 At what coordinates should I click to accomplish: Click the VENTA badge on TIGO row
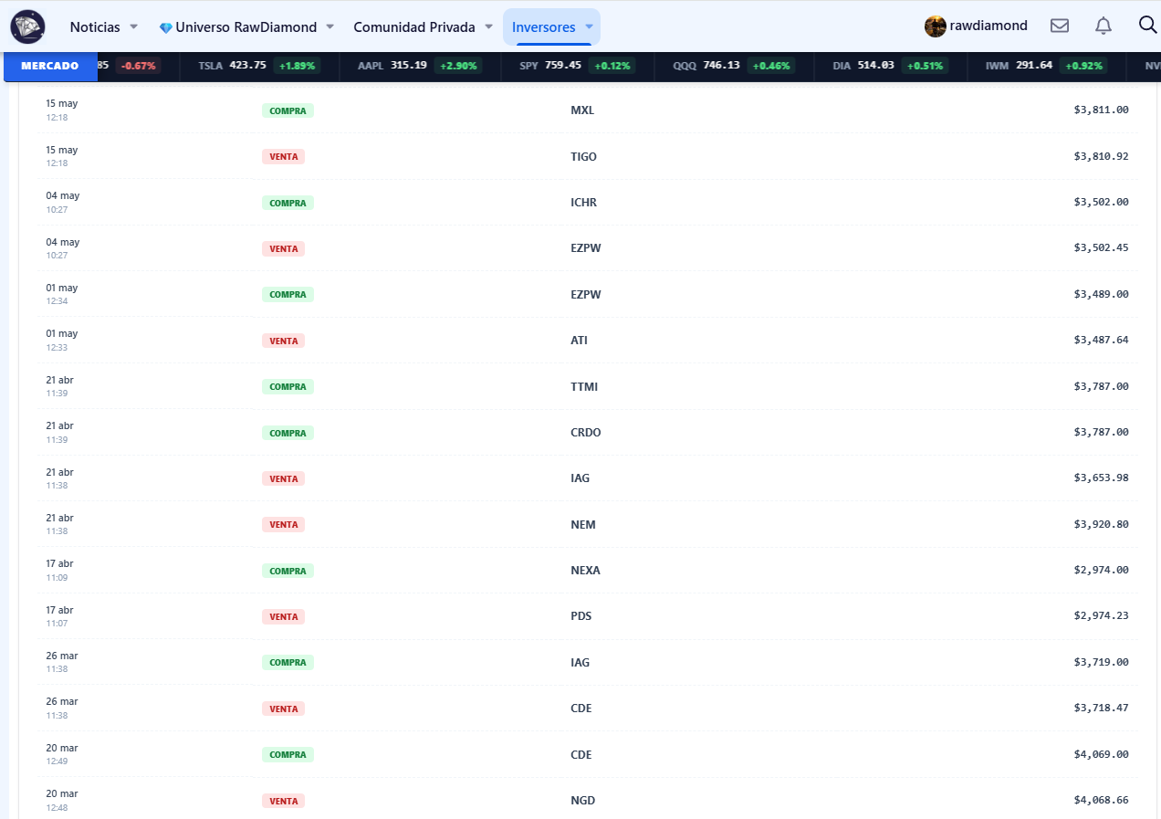(x=283, y=157)
